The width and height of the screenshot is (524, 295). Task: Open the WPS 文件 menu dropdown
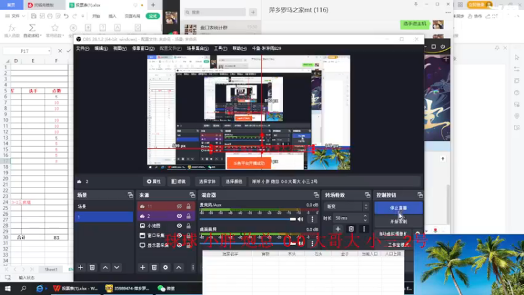point(15,16)
